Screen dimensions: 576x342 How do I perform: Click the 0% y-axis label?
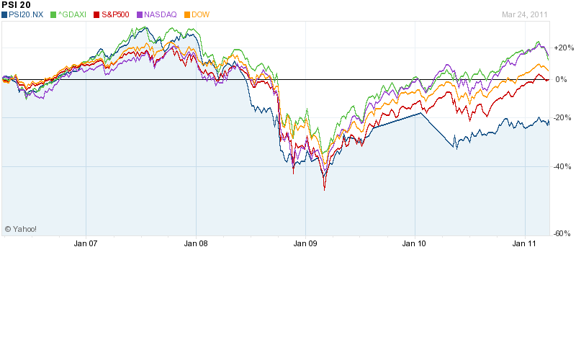point(561,79)
